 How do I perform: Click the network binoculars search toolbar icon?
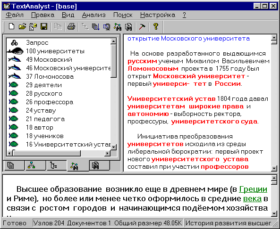click(118, 27)
